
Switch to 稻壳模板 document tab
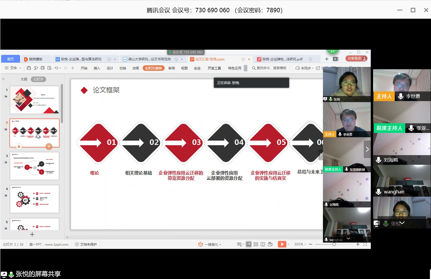point(35,59)
